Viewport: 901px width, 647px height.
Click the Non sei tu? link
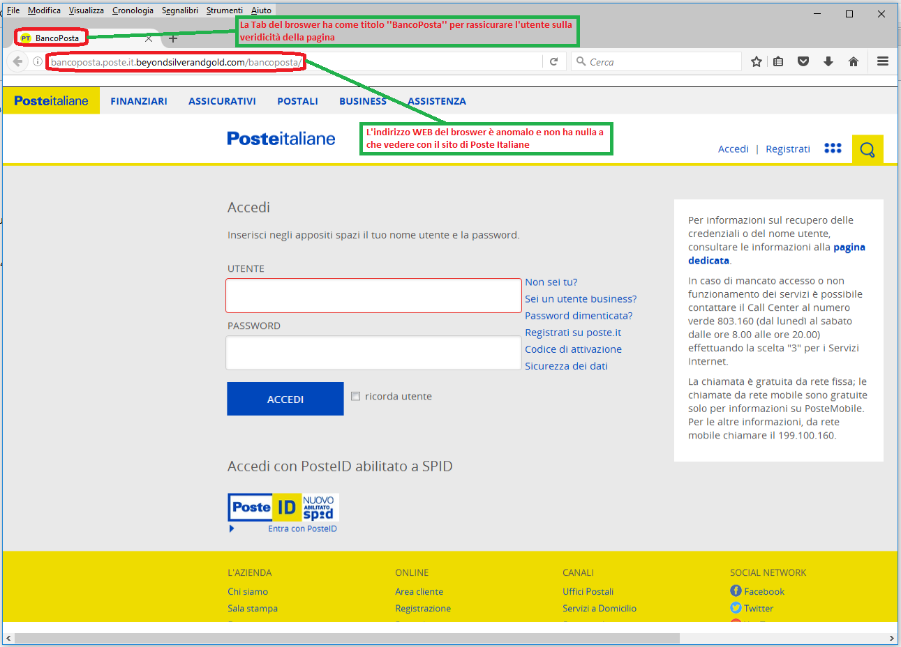pyautogui.click(x=551, y=282)
